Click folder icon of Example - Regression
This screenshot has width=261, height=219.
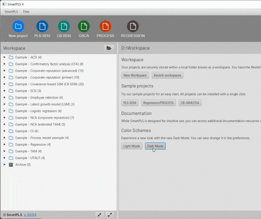point(11,145)
